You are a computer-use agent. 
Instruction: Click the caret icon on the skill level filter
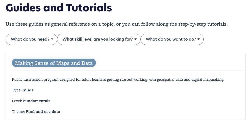[x=136, y=39]
